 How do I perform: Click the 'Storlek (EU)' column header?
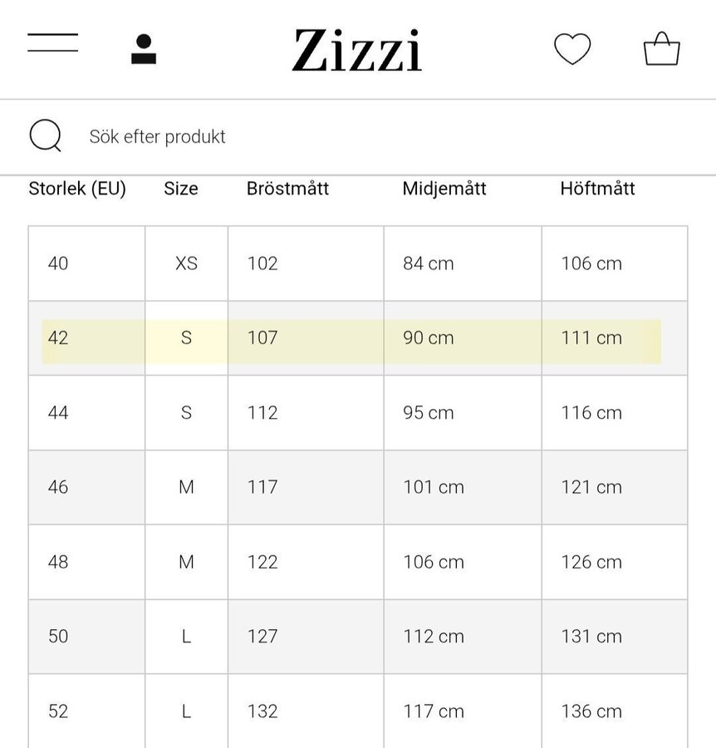pos(77,189)
